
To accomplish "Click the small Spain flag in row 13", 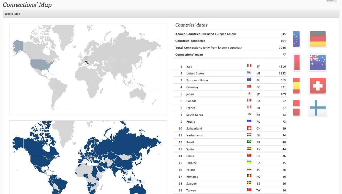I will coord(249,148).
